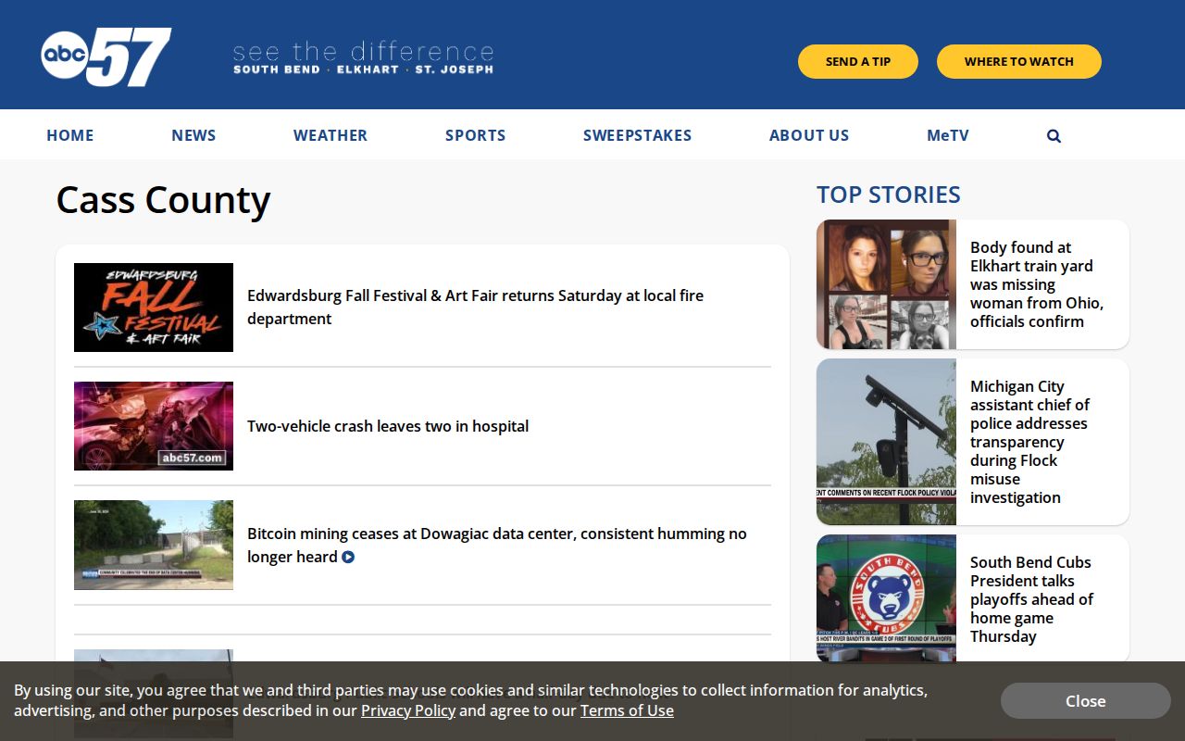
Task: Open the News menu
Action: tap(193, 135)
